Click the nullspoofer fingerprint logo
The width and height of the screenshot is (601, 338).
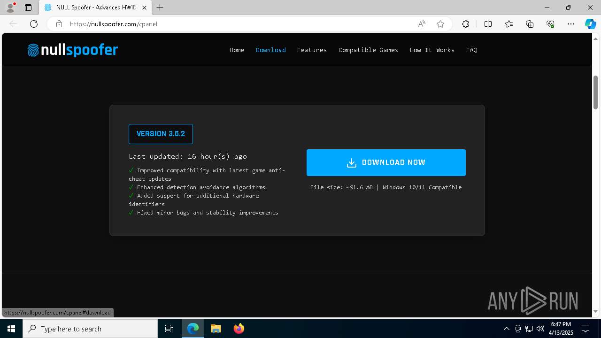tap(73, 50)
